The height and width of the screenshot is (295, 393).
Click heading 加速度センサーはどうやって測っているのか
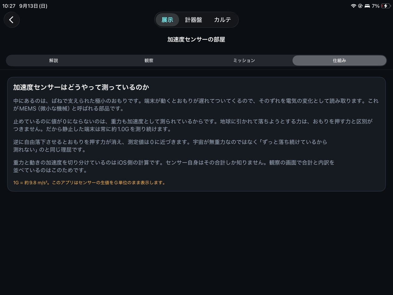(81, 87)
